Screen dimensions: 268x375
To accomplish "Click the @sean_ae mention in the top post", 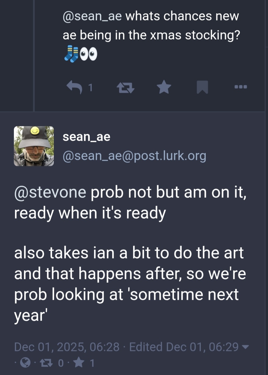I will [92, 16].
